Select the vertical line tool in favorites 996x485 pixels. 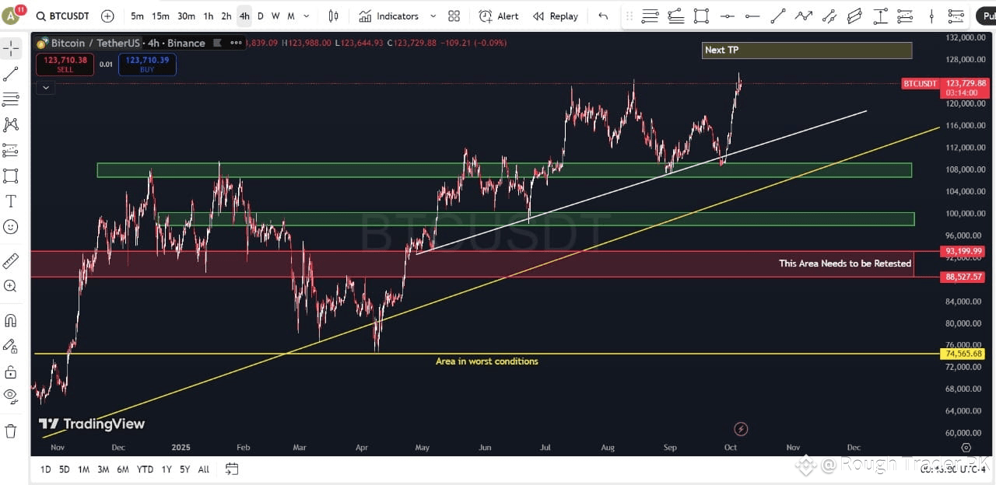[x=931, y=16]
